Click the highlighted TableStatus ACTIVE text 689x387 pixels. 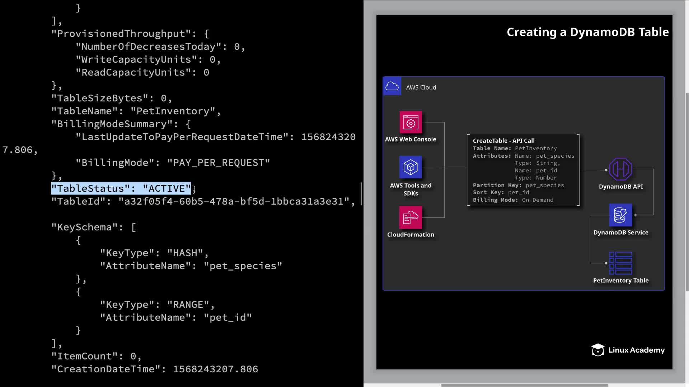click(121, 188)
